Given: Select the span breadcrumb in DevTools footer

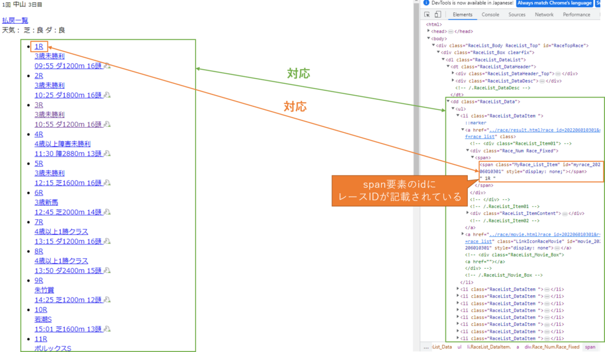Looking at the screenshot, I should [590, 347].
